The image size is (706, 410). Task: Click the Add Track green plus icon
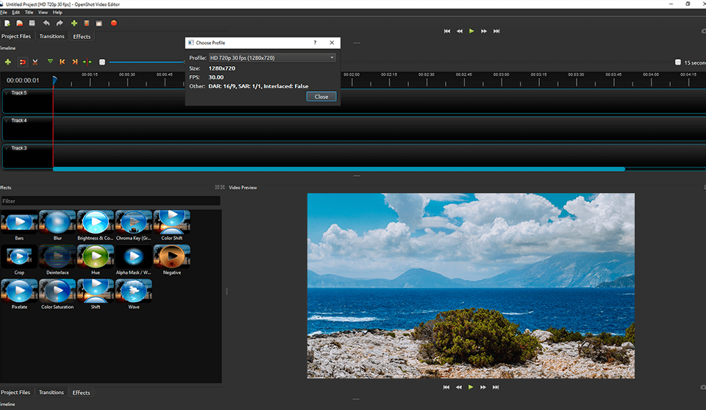[x=8, y=62]
